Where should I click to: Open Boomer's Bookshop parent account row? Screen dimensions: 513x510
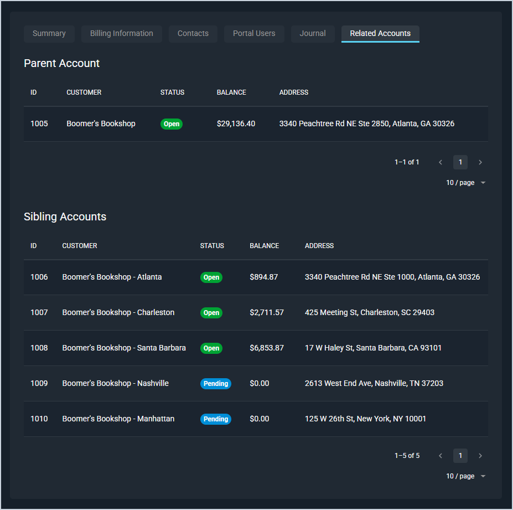coord(101,123)
